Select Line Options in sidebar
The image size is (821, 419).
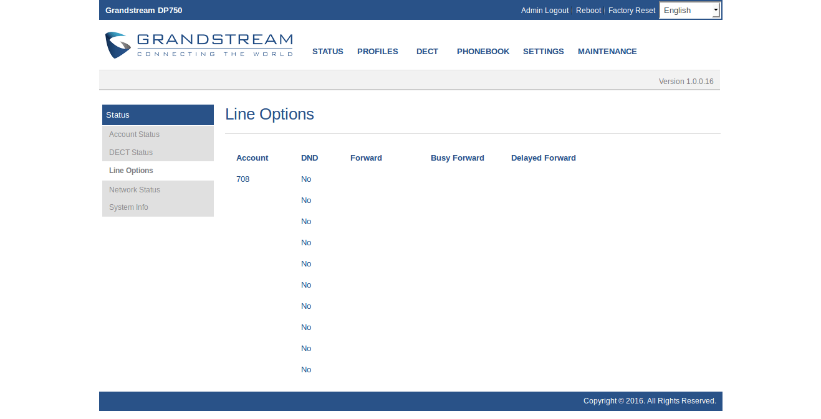pos(131,171)
